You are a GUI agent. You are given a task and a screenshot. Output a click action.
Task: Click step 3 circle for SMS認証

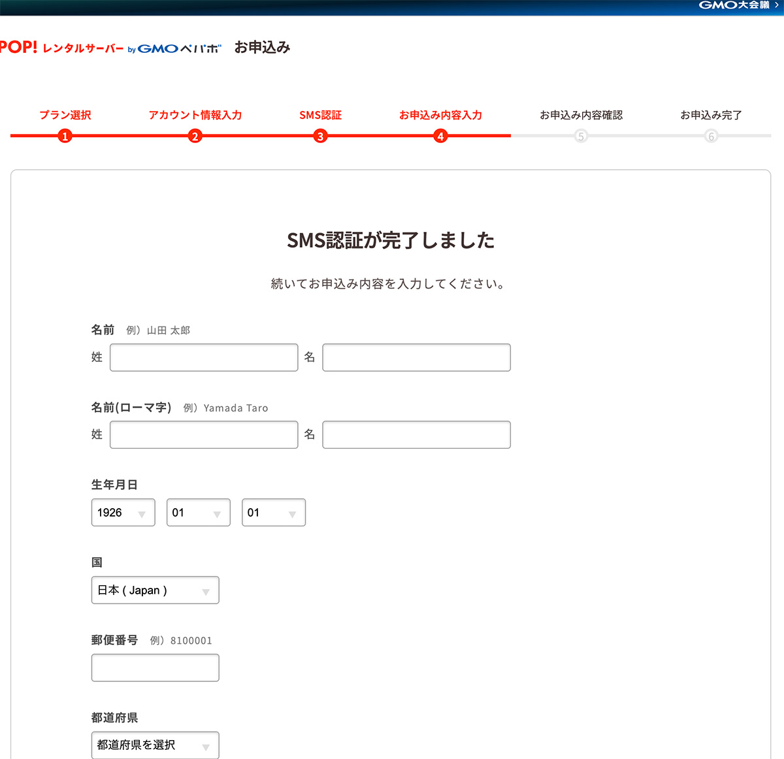(320, 137)
